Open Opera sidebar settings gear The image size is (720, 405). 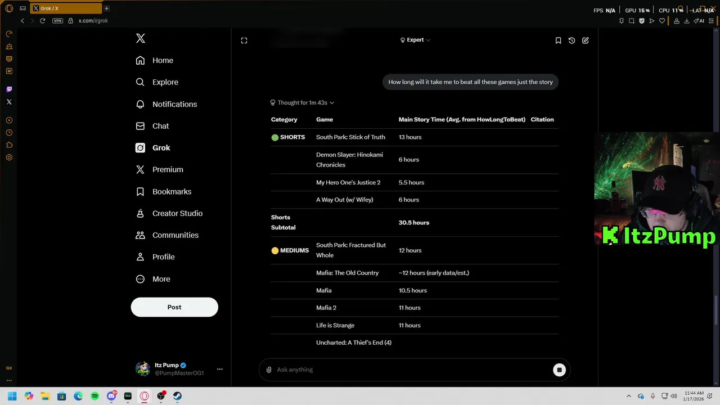coord(9,157)
